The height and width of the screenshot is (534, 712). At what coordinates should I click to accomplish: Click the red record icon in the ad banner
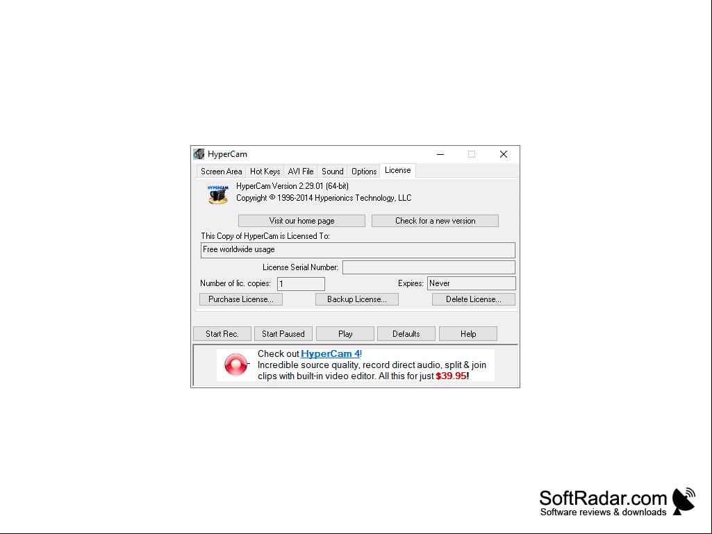coord(236,364)
